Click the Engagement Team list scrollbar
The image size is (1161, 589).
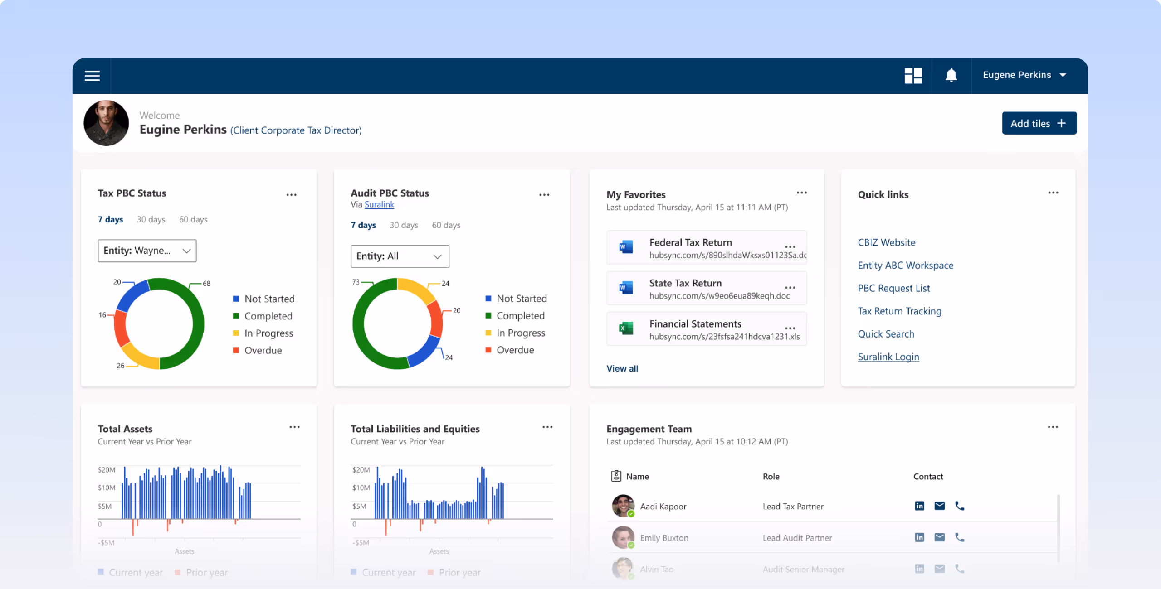point(1059,528)
